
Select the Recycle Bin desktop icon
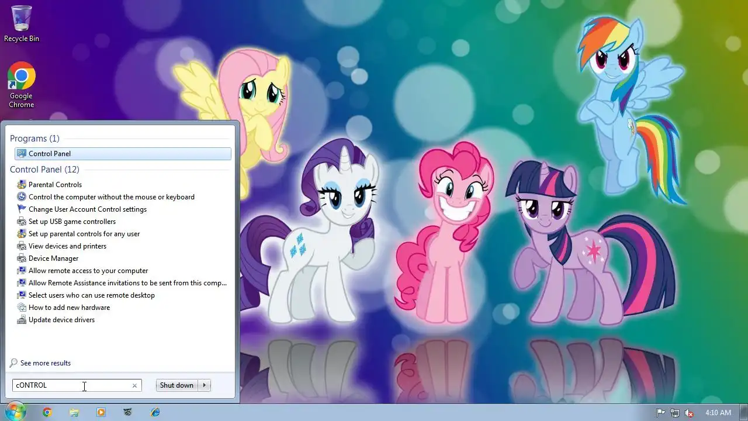click(22, 23)
